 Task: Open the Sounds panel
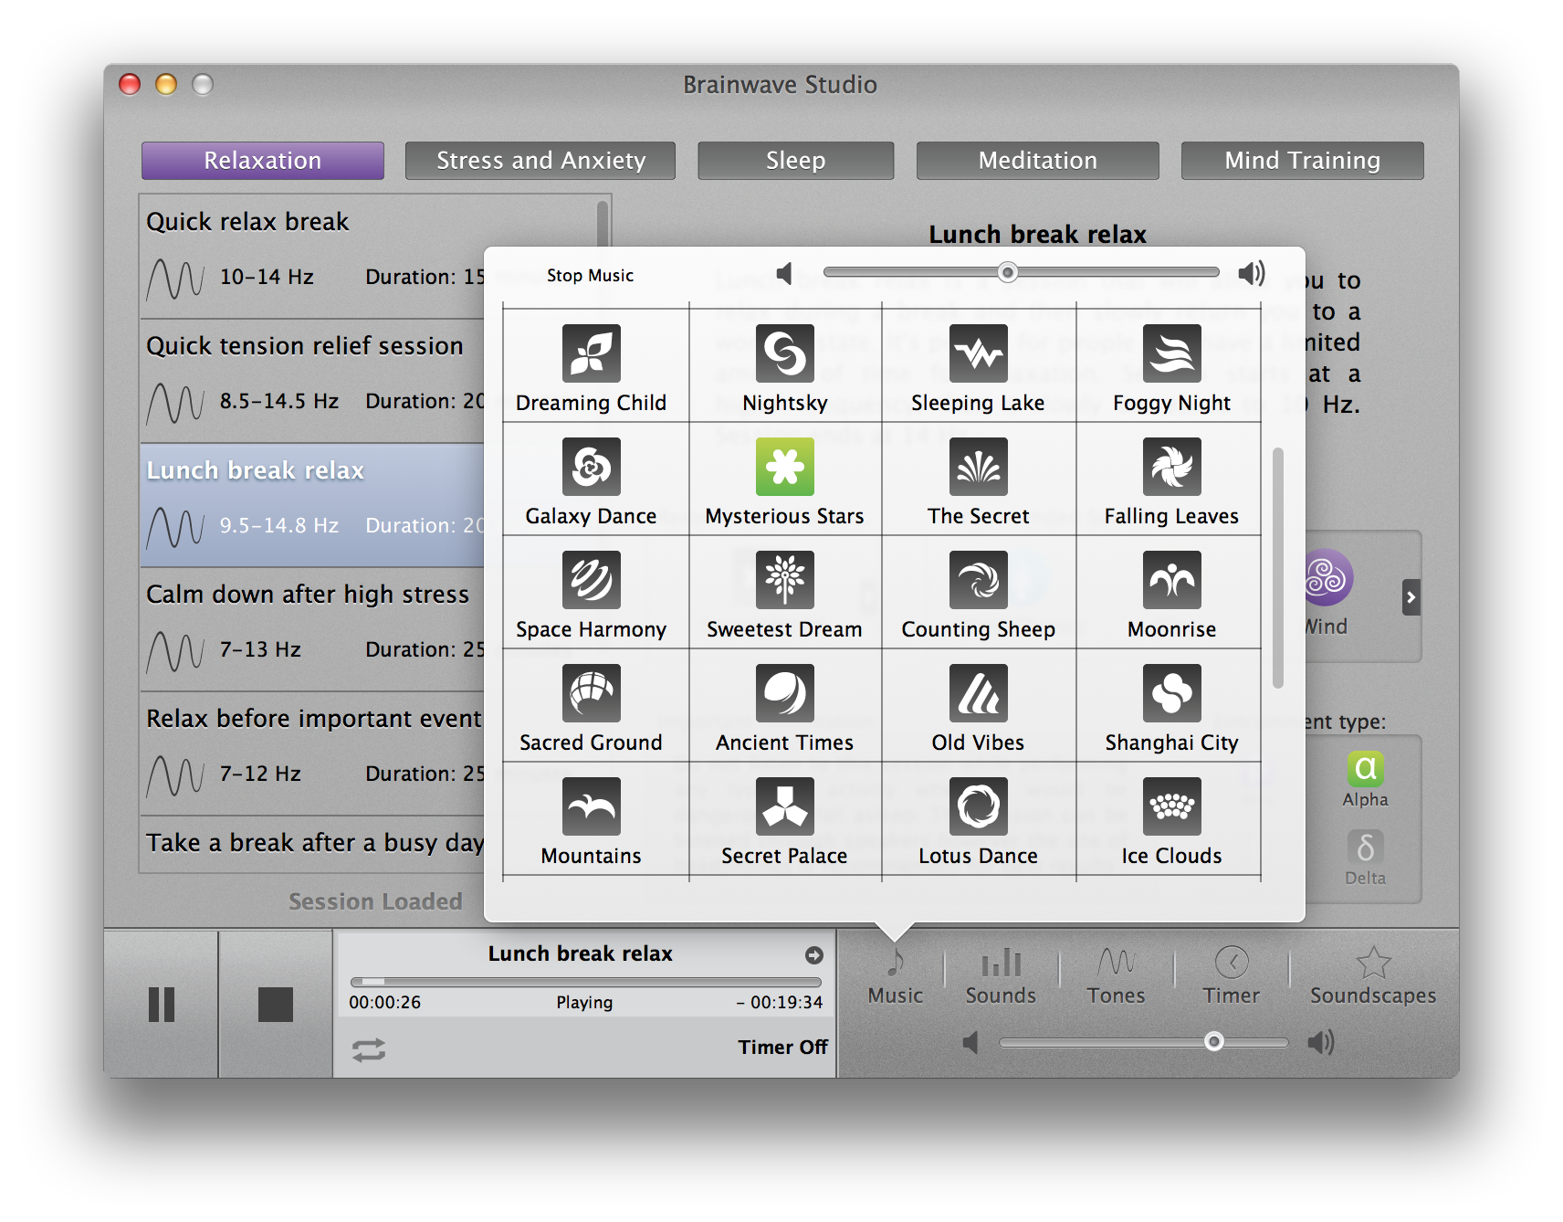(1001, 975)
